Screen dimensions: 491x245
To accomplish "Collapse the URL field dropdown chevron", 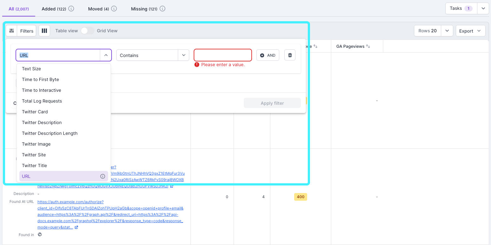I will [x=106, y=55].
